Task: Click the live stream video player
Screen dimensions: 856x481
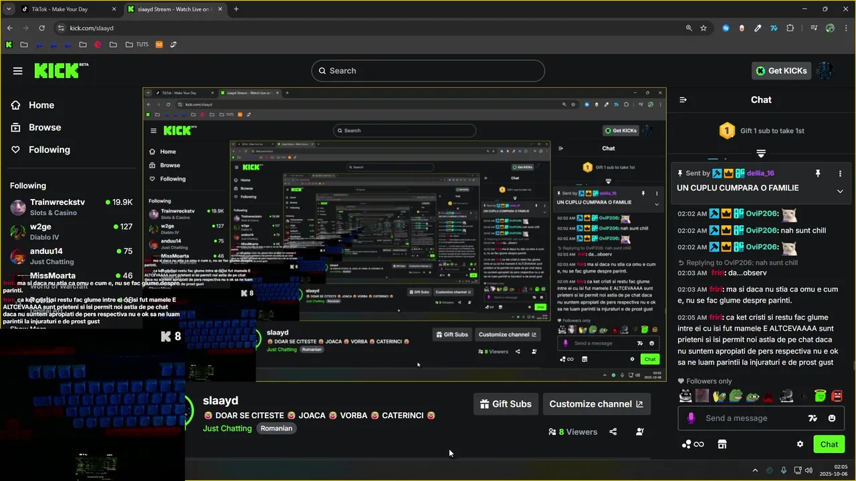Action: [405, 234]
